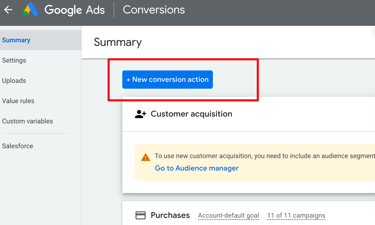Image resolution: width=375 pixels, height=225 pixels.
Task: Select Salesforce in the sidebar
Action: pos(18,146)
